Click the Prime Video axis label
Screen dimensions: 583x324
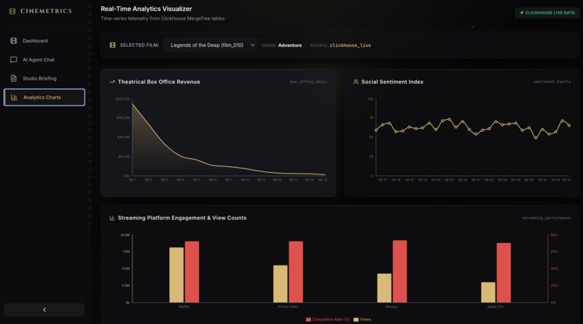tap(288, 307)
